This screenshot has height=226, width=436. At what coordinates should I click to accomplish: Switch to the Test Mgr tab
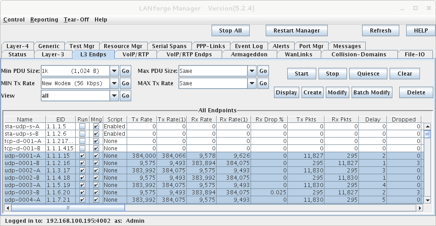[x=82, y=46]
